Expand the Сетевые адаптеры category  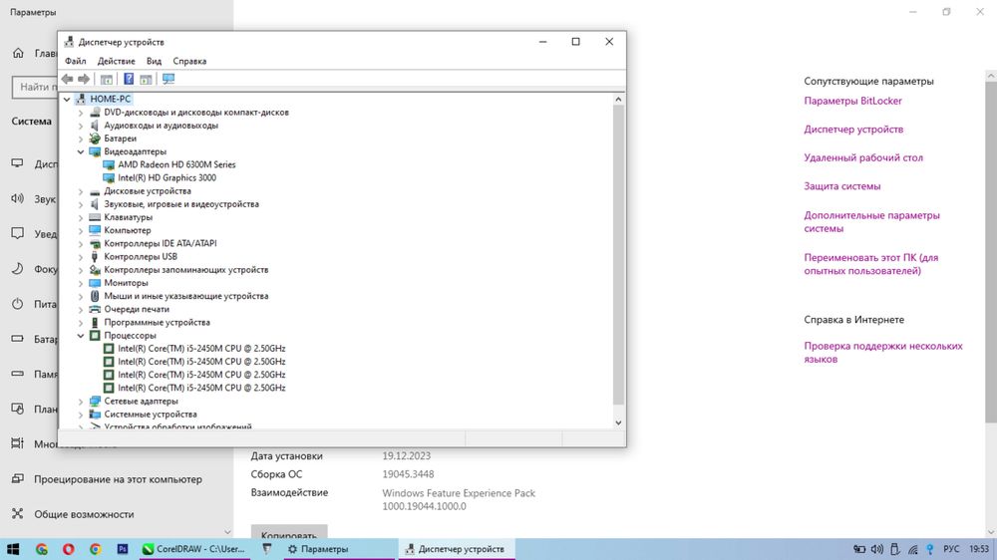point(81,402)
